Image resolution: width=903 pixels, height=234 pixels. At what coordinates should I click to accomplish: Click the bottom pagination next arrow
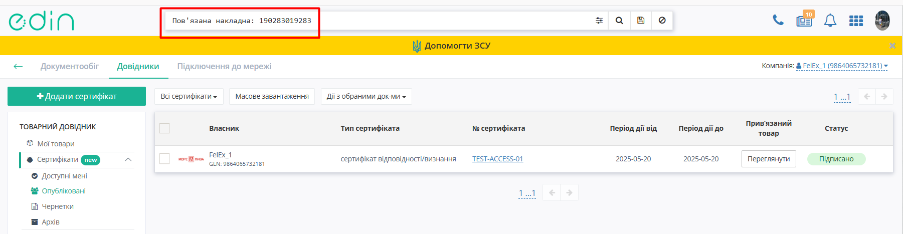coord(569,192)
